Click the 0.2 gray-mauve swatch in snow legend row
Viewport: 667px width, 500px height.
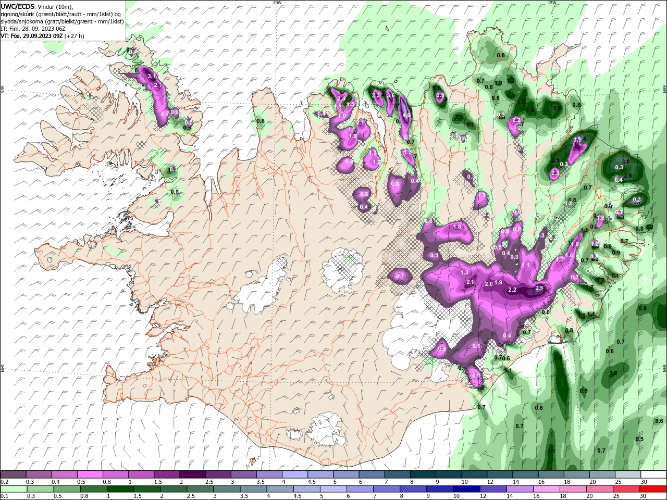[x=13, y=474]
